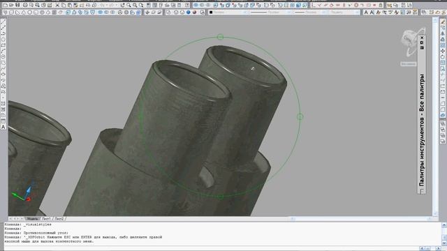Screen dimensions: 447x251
Task: Click the Copy icon in the standard toolbar
Action: 64,5
